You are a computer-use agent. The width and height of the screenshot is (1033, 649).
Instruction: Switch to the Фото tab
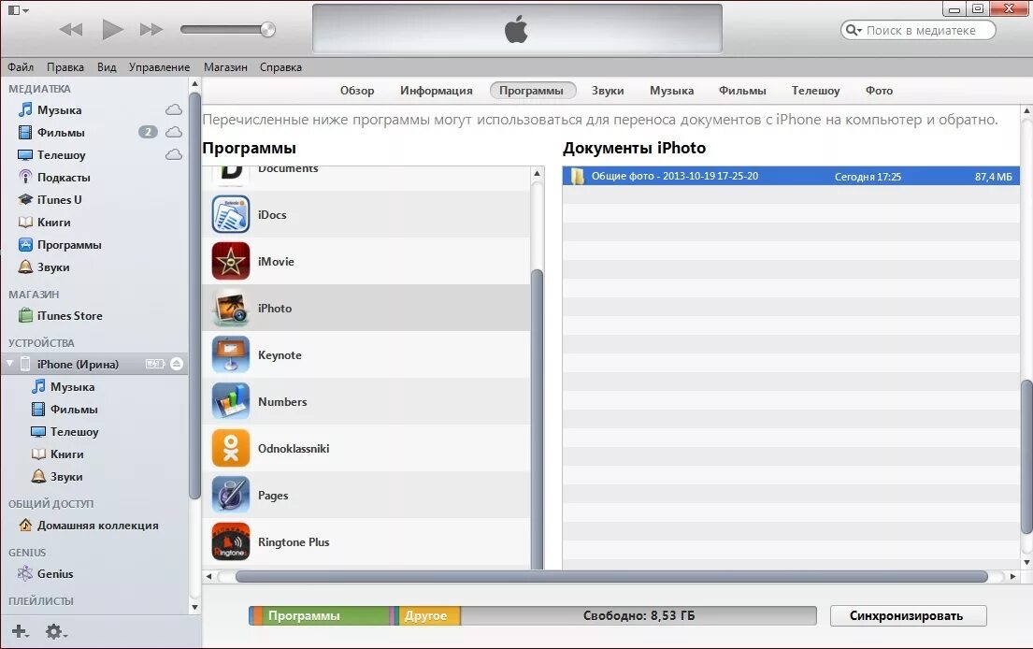[x=879, y=91]
